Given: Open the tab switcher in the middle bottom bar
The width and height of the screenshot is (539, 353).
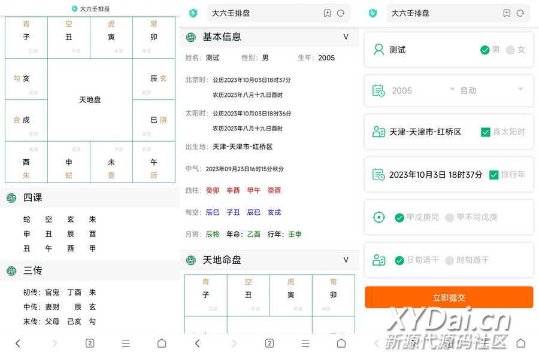Looking at the screenshot, I should [269, 343].
